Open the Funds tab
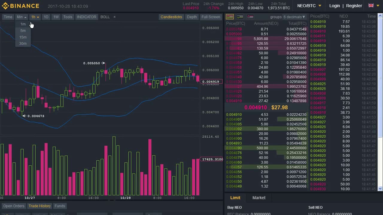Screen dimensions: 383x215 pyautogui.click(x=60, y=206)
